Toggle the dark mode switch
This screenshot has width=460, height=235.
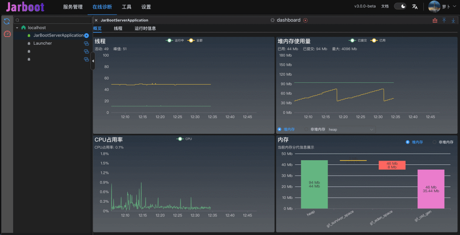pyautogui.click(x=400, y=6)
